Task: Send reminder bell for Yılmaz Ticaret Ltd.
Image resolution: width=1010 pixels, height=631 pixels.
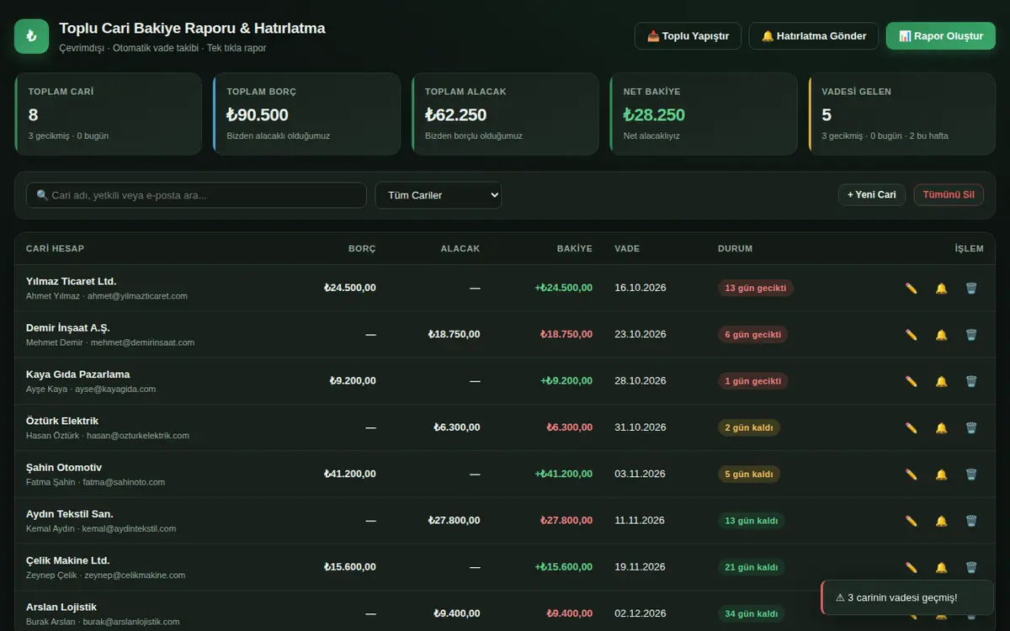Action: point(941,288)
